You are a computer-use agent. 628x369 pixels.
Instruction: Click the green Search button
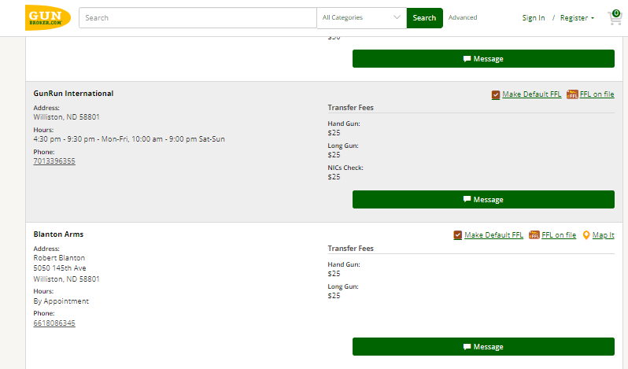[424, 18]
